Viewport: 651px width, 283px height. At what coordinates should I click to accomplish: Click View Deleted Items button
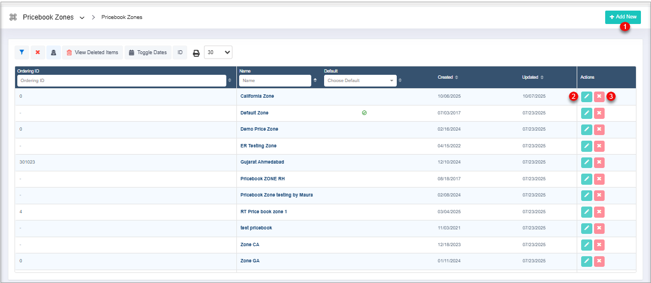coord(92,52)
